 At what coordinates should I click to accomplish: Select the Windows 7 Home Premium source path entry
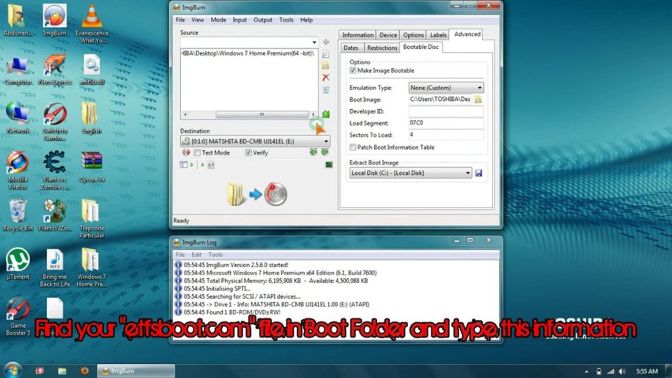(249, 54)
